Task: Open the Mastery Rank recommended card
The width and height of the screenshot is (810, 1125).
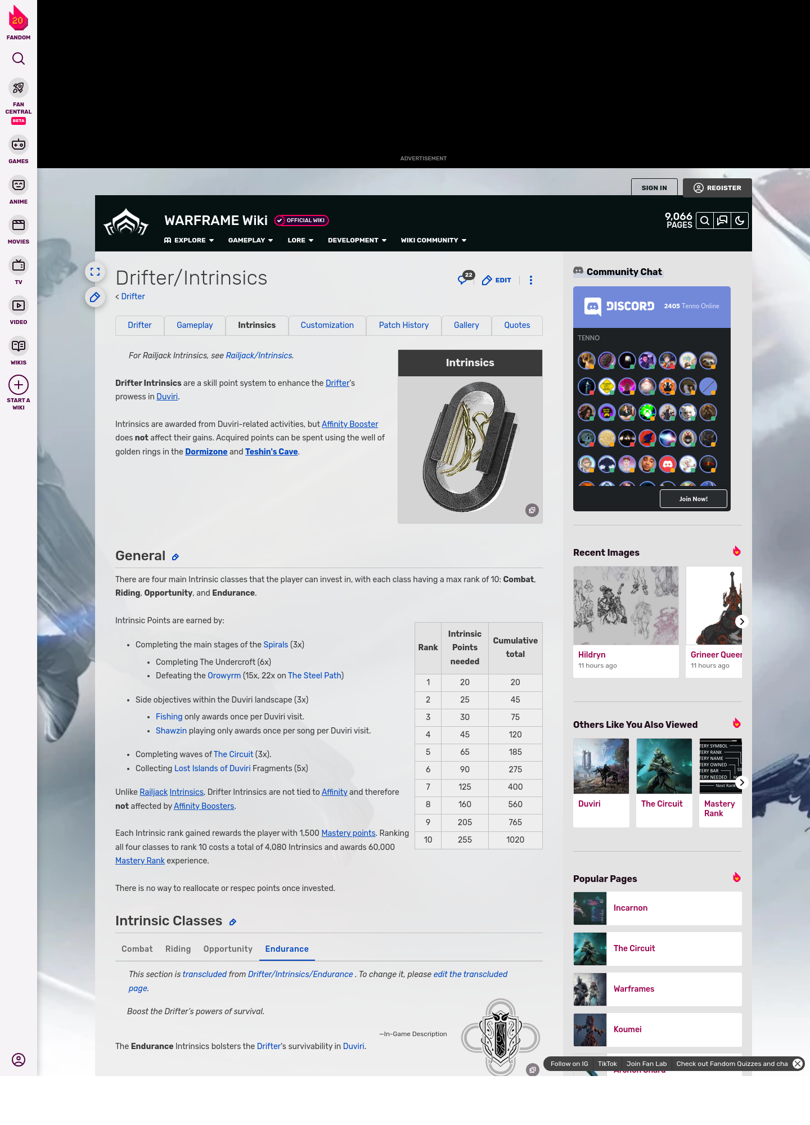Action: (721, 782)
